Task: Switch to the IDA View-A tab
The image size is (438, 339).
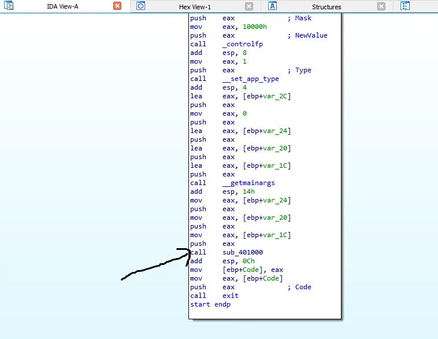Action: click(x=62, y=6)
